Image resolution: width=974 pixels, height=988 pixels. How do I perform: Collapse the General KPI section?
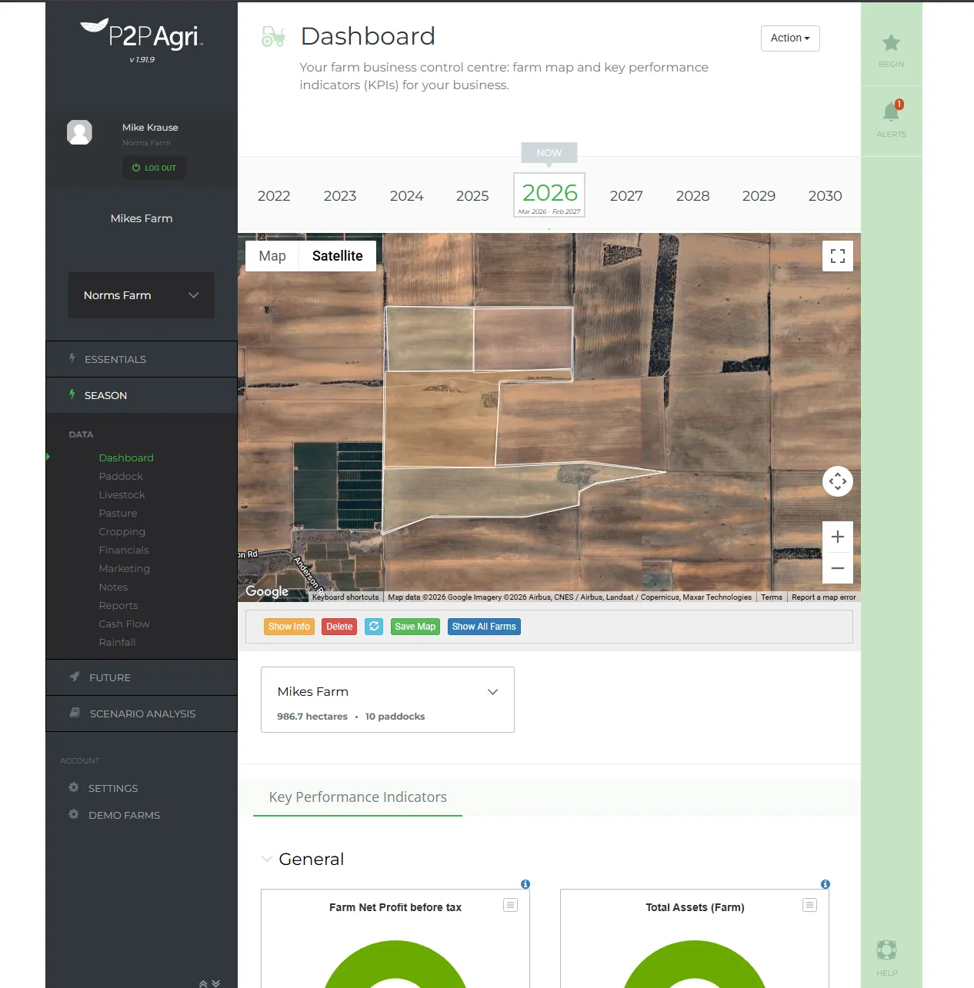pyautogui.click(x=267, y=859)
